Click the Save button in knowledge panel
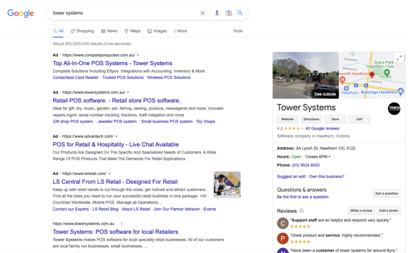The height and width of the screenshot is (253, 408). coord(335,119)
